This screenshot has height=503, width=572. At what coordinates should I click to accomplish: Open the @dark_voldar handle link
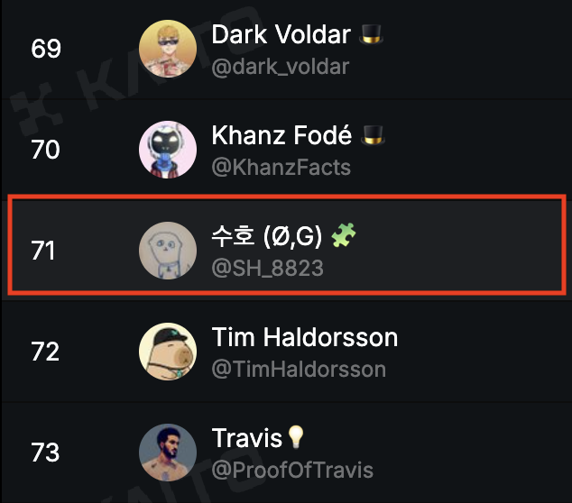(x=281, y=67)
